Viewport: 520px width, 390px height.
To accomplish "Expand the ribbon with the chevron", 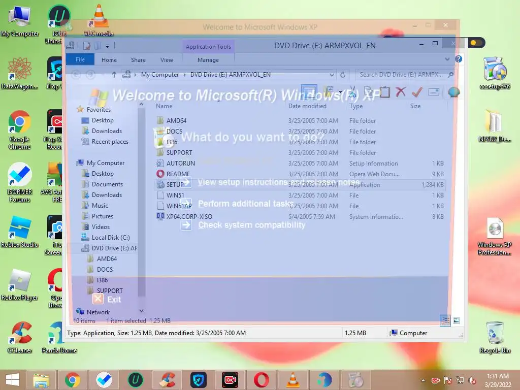I will click(447, 59).
